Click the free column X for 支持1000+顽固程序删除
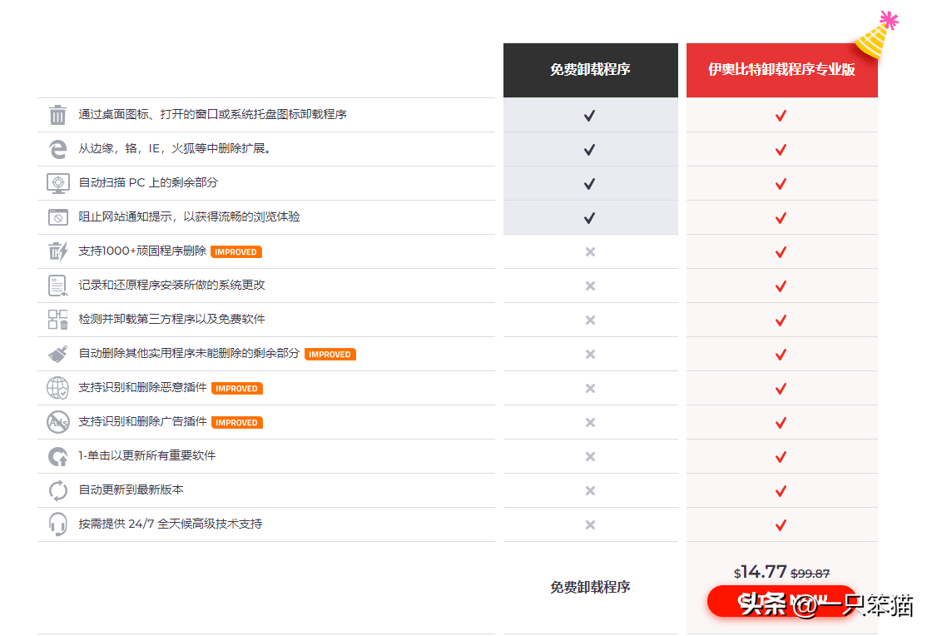This screenshot has width=932, height=636. tap(590, 252)
